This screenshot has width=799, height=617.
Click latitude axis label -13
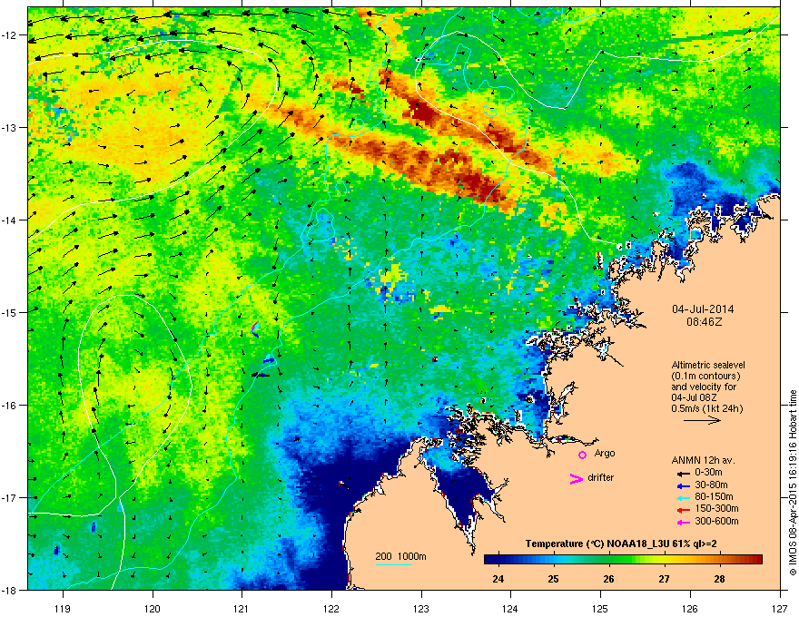[x=9, y=128]
